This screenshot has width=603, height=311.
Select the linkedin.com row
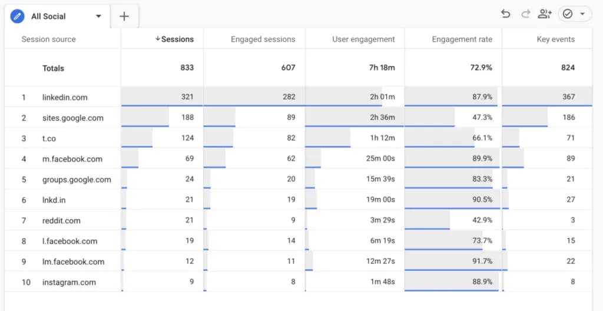[65, 97]
